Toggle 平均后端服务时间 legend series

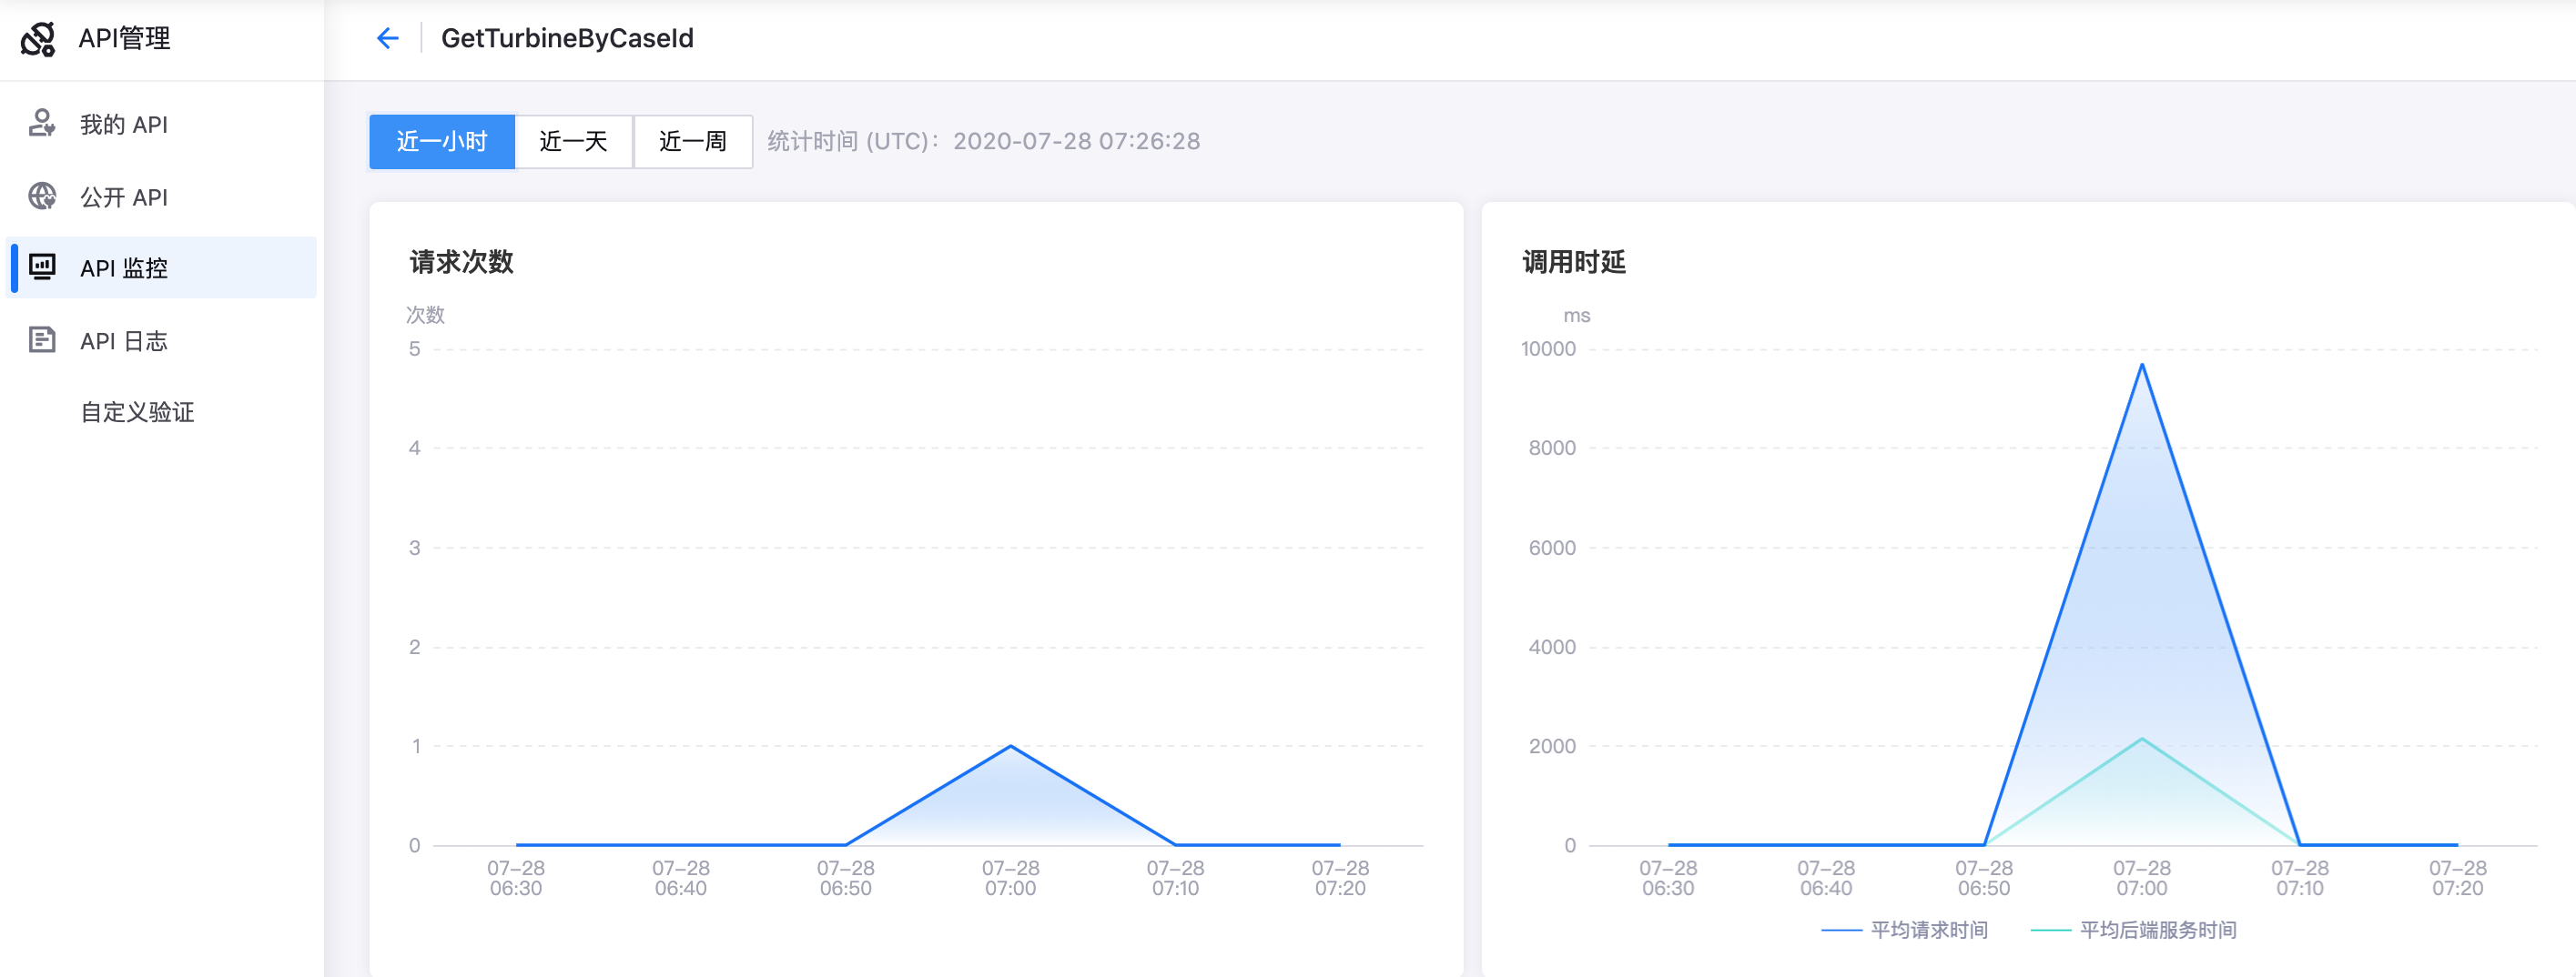point(2157,930)
